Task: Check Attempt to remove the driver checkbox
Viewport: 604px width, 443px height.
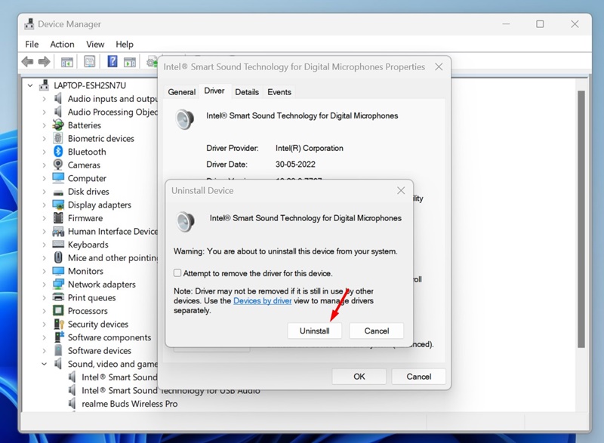Action: (177, 273)
